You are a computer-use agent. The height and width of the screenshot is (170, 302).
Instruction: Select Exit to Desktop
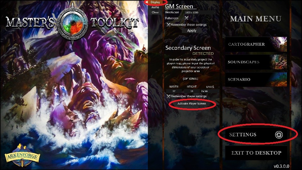256,153
